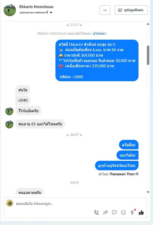Click the scroll-down arrow of chat

[x=148, y=192]
